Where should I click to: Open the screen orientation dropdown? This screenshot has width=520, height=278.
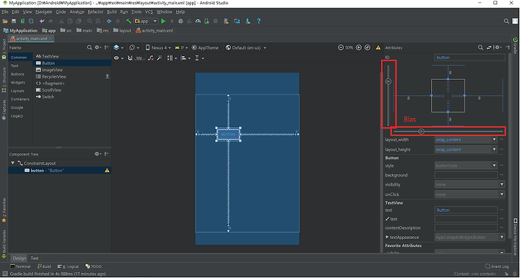click(x=134, y=48)
